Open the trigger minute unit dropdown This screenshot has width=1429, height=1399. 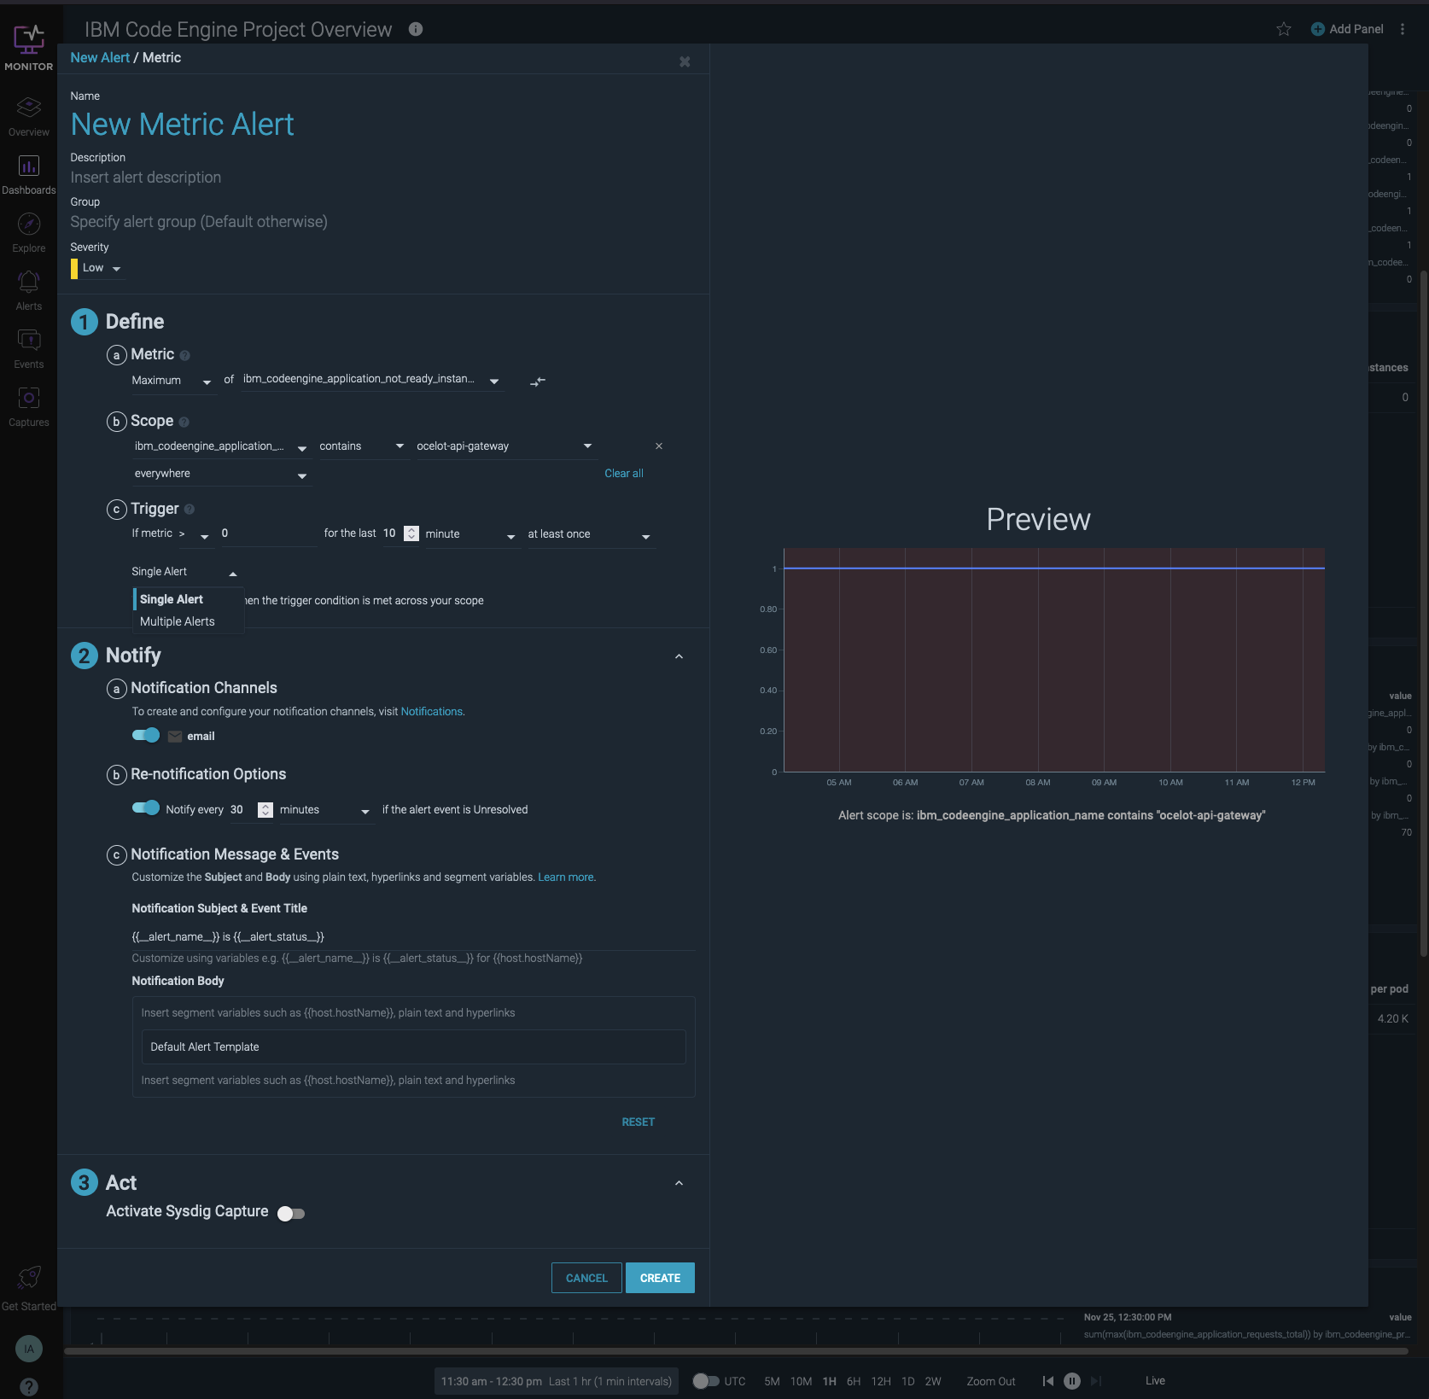[471, 534]
